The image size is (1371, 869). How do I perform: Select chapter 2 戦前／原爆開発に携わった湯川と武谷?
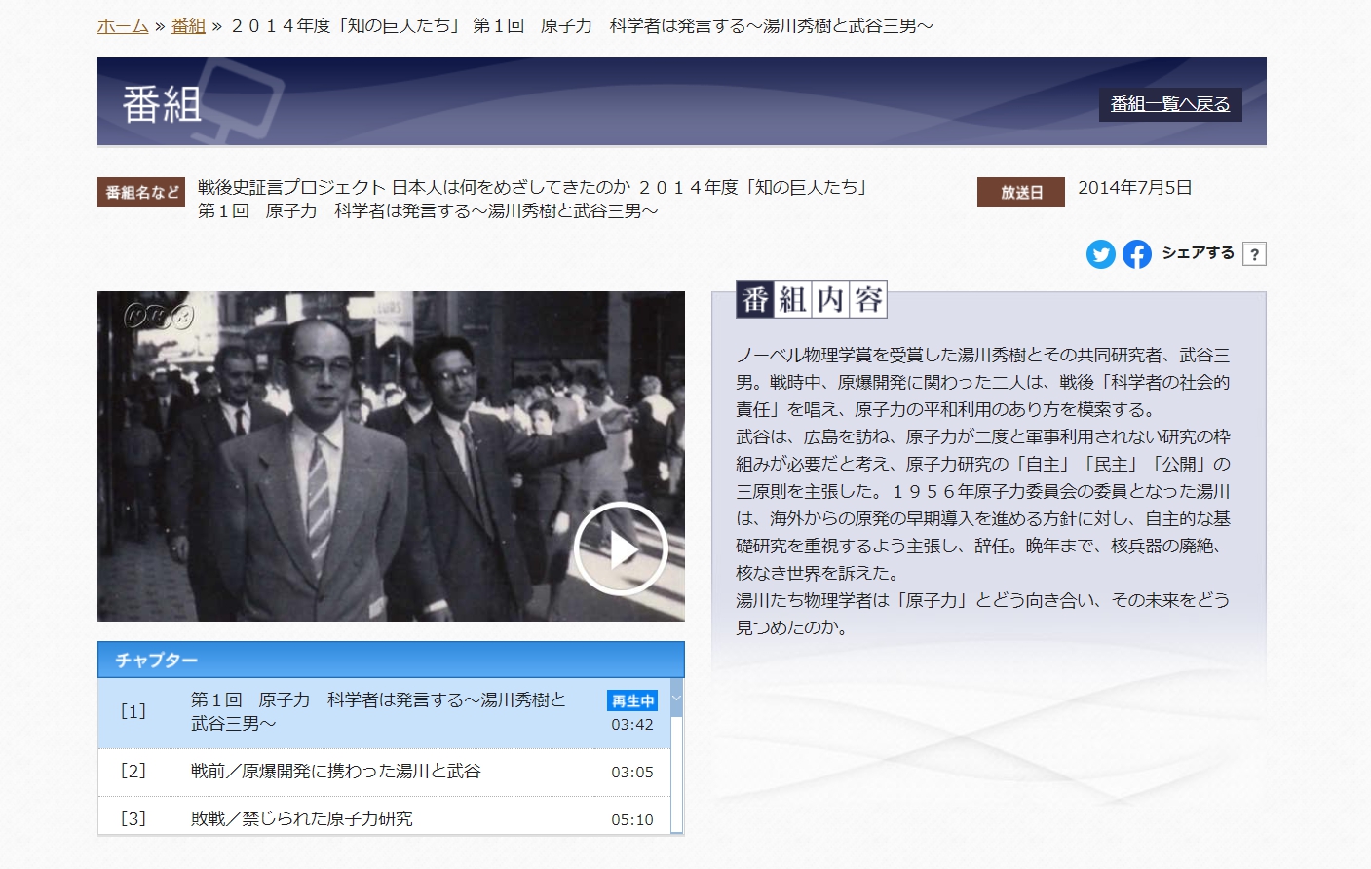[x=384, y=773]
